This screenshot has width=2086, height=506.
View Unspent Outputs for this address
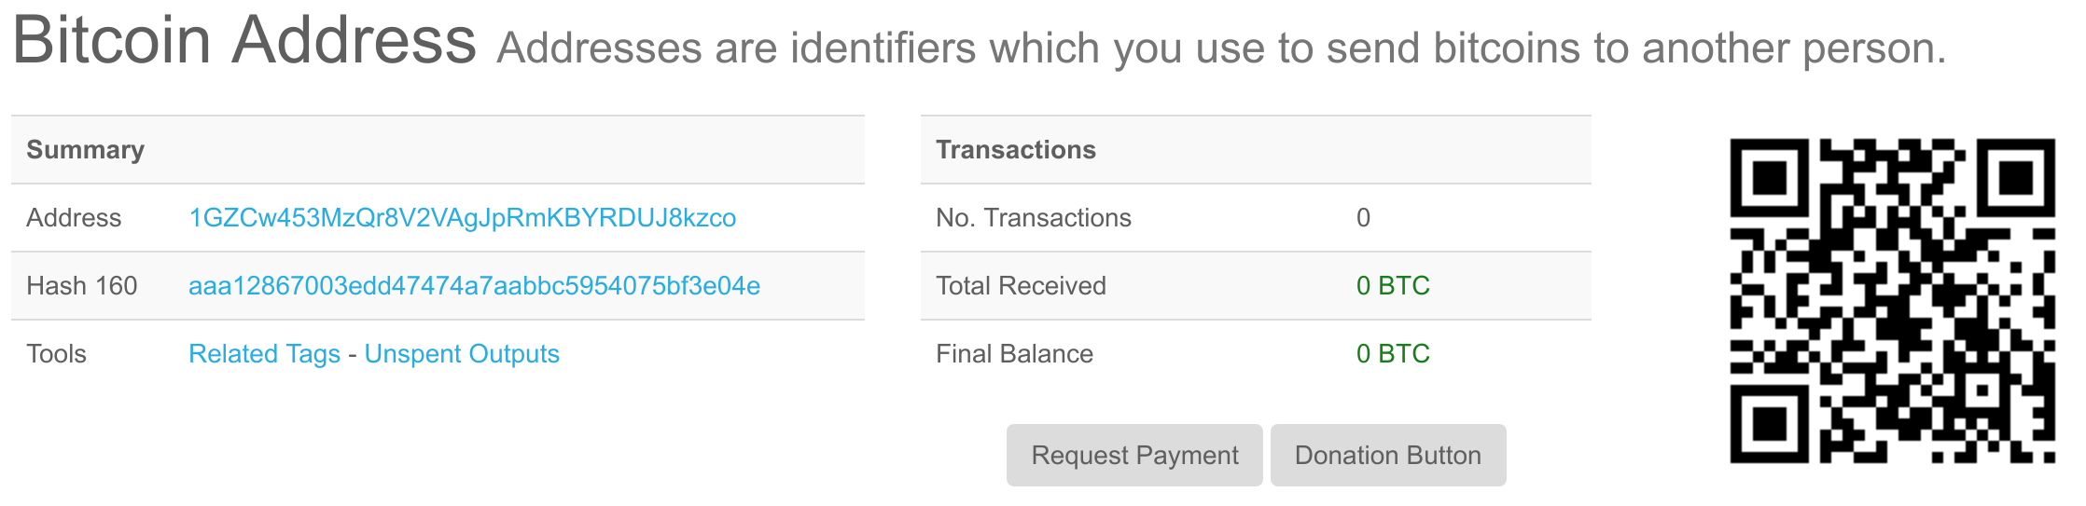[462, 354]
